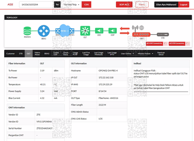Screen dimensions: 194x141
Task: Click Fiber Length value 2122 M
Action: (102, 105)
